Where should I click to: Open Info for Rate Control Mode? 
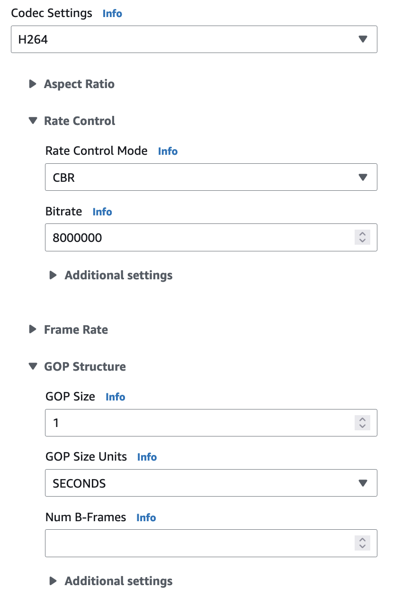click(x=168, y=151)
